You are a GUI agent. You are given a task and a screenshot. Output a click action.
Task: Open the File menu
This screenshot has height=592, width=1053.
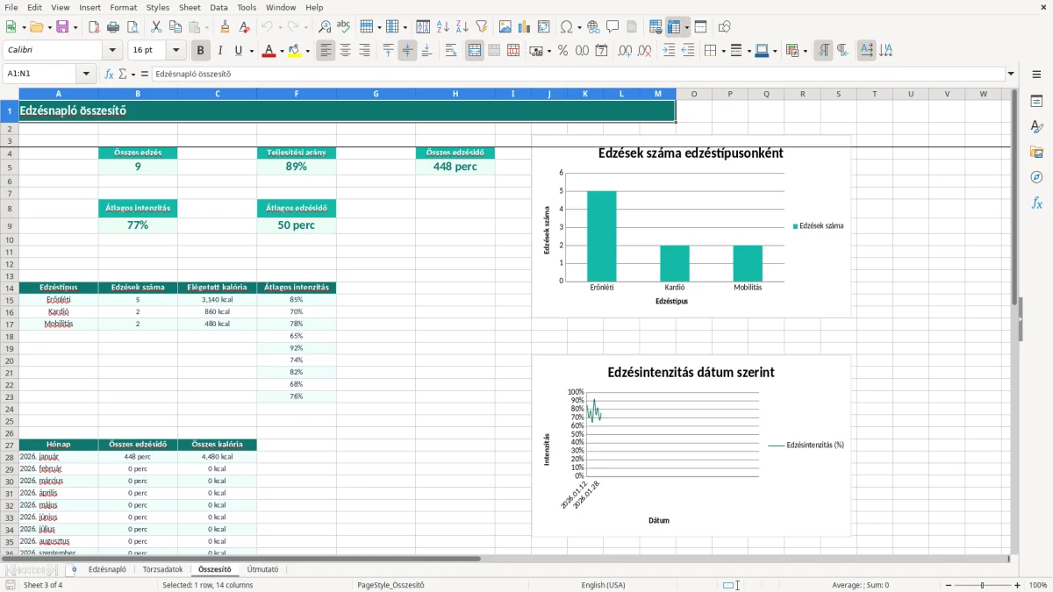(x=11, y=7)
